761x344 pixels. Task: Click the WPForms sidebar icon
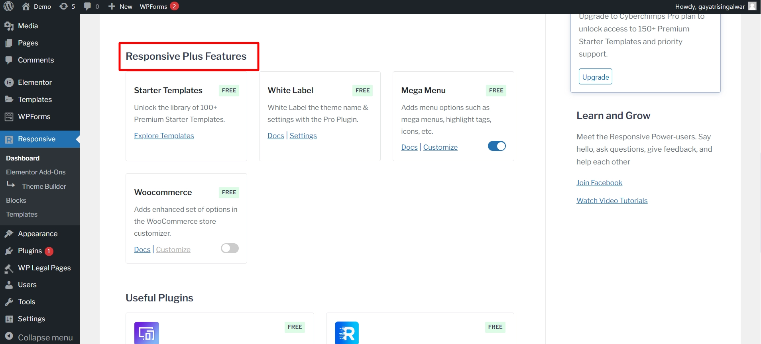[9, 117]
